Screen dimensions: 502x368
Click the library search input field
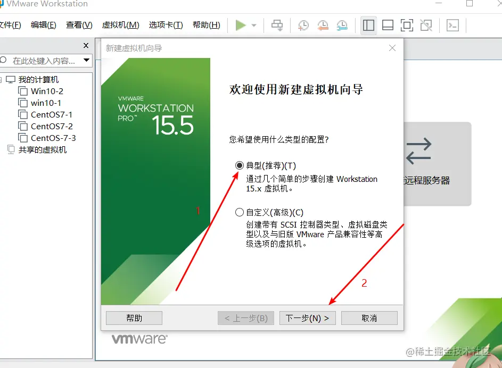pyautogui.click(x=44, y=61)
